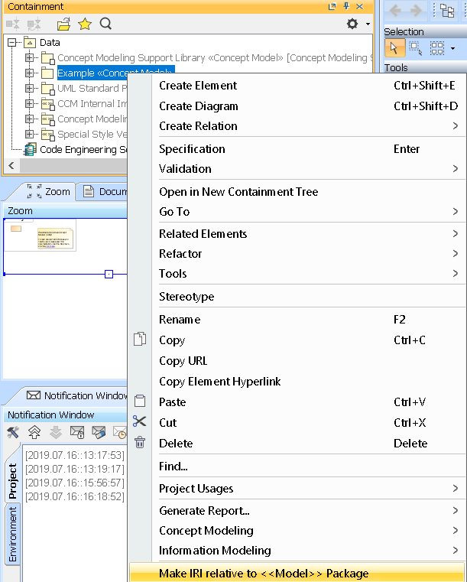Switch to the Zoom tab
Image resolution: width=467 pixels, height=582 pixels.
(x=48, y=191)
